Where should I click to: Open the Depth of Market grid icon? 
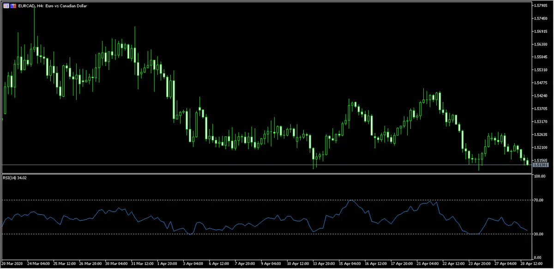(6, 6)
